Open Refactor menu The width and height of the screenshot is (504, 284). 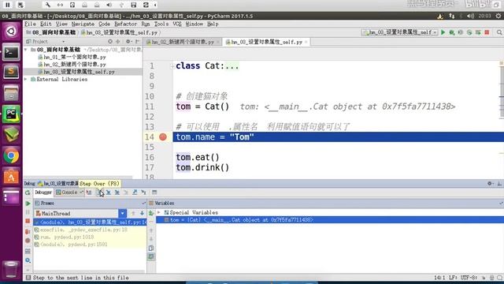coord(125,24)
